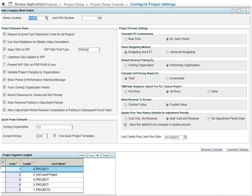This screenshot has height=196, width=252.
Task: Open calendar picker for Last Create Pool Links date
Action: 186,137
